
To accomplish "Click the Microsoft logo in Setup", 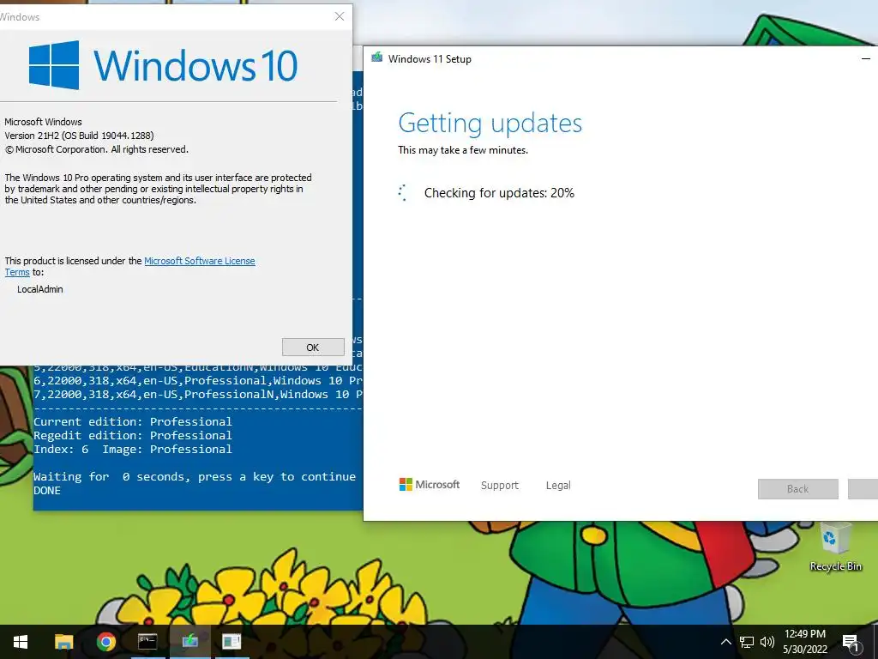I will (x=430, y=485).
